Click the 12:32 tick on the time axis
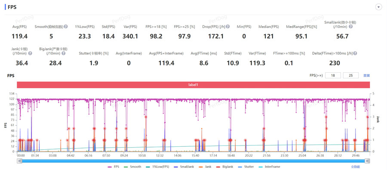The height and width of the screenshot is (170, 387). point(160,156)
